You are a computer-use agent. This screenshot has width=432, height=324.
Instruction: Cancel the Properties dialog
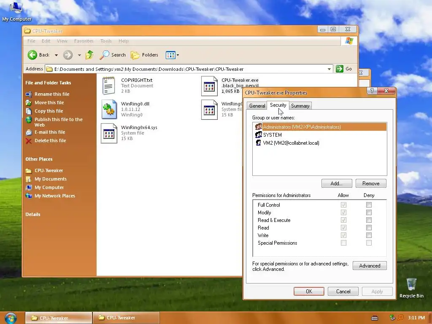click(343, 291)
